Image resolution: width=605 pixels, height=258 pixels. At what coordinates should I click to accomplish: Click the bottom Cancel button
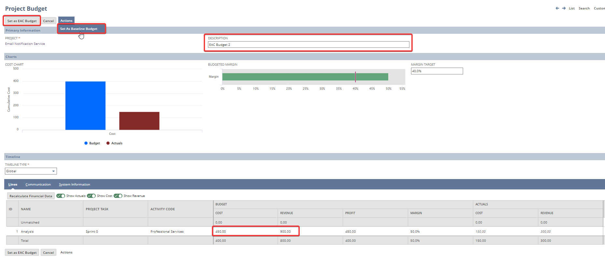pyautogui.click(x=48, y=252)
